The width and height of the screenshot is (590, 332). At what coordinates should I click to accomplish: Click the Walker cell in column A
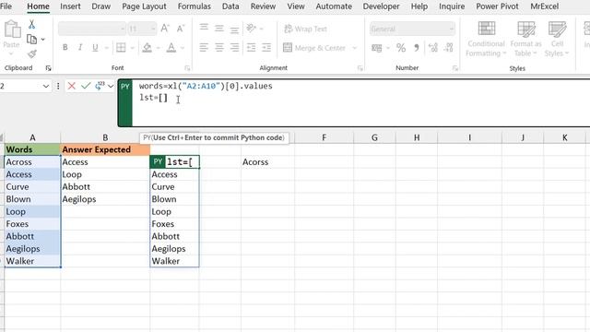click(32, 261)
